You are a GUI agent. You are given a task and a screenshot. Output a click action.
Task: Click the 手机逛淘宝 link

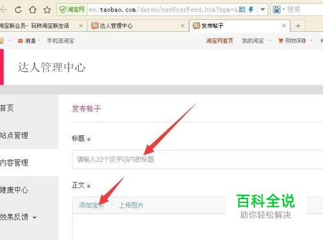coord(61,41)
